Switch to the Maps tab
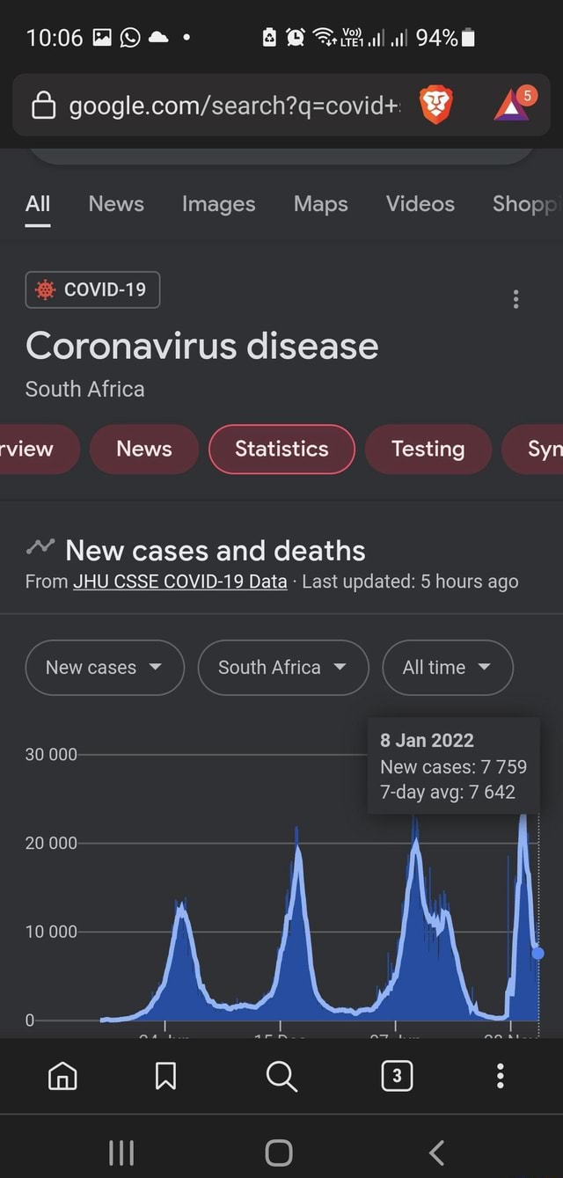The width and height of the screenshot is (563, 1178). (320, 203)
